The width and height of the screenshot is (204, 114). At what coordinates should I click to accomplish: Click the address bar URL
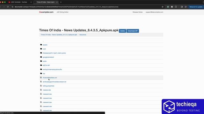pos(66,7)
